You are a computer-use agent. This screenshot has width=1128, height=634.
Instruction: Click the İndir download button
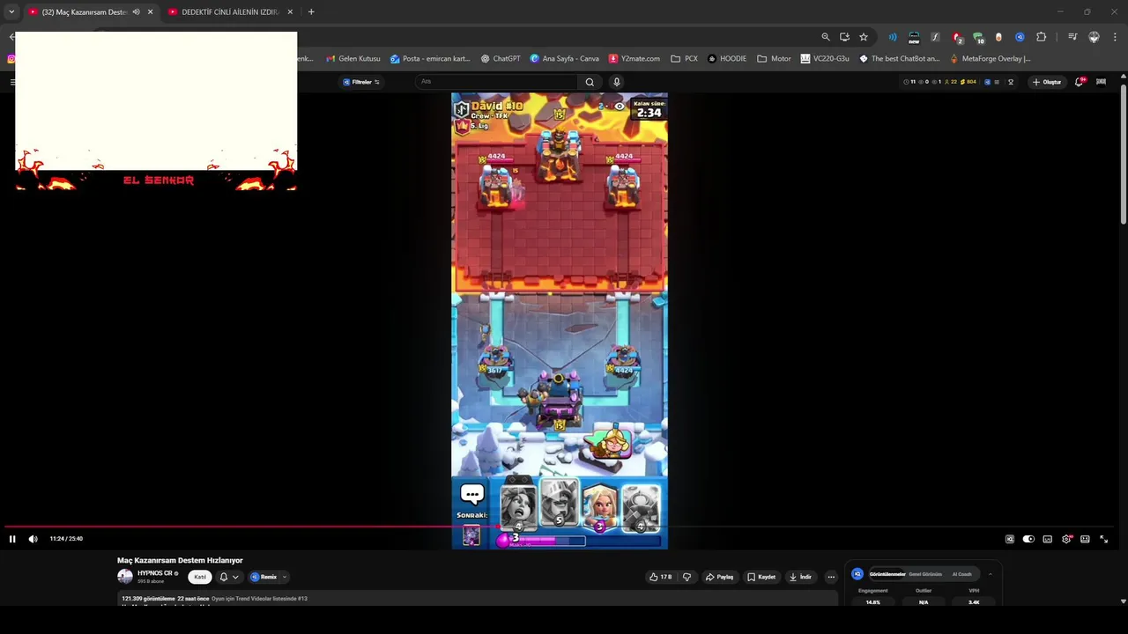800,577
